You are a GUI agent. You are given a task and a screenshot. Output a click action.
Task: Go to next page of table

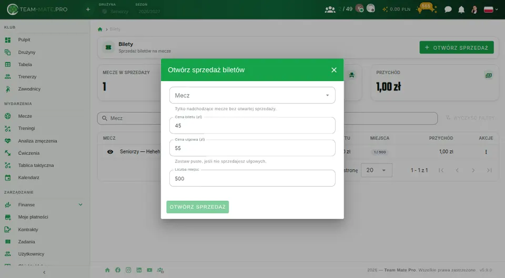pos(473,170)
